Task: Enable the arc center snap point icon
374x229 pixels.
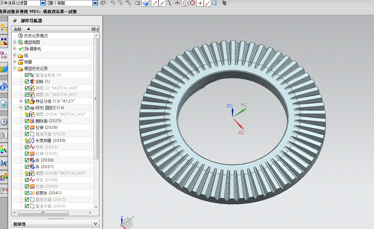Action: pos(185,3)
